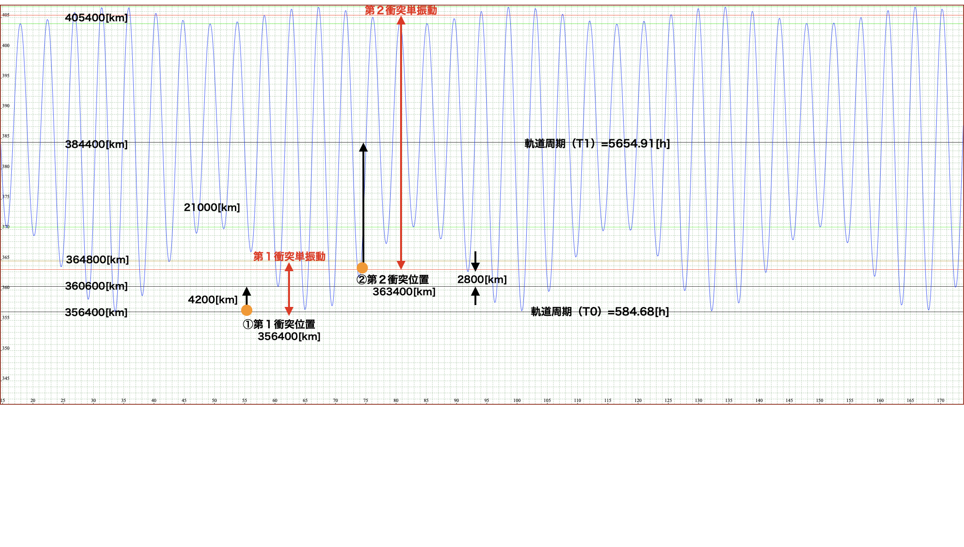Select the ②第2衝突位置 annotation

pos(393,280)
